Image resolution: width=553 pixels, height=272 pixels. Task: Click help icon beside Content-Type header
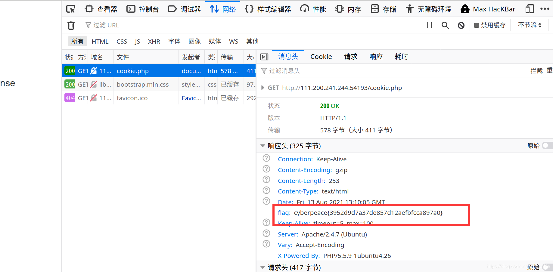pyautogui.click(x=266, y=190)
